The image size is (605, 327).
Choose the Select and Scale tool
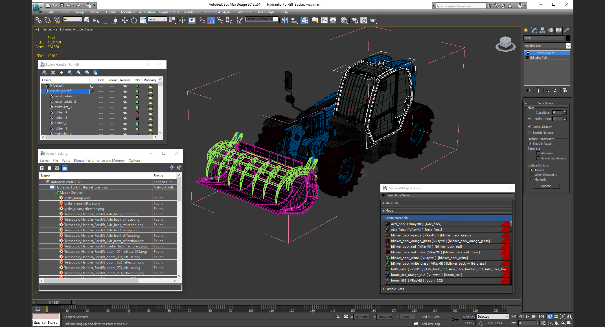[143, 20]
